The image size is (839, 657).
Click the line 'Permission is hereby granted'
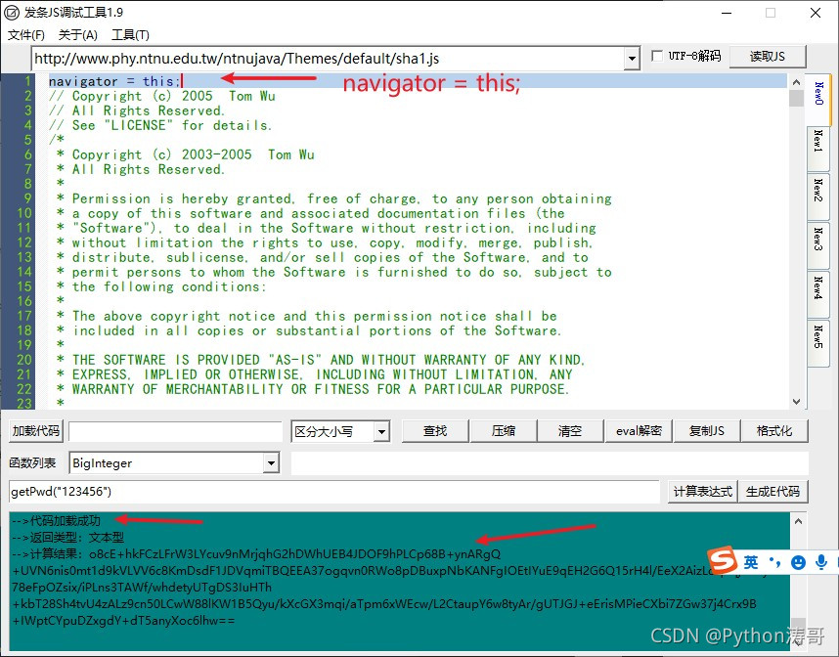tap(333, 199)
